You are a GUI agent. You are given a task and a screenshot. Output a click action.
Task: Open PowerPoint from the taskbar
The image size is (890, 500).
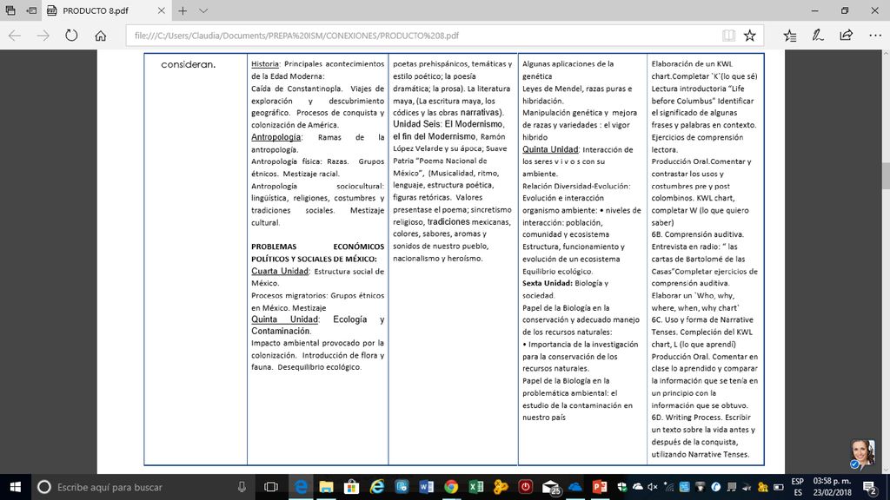[600, 487]
